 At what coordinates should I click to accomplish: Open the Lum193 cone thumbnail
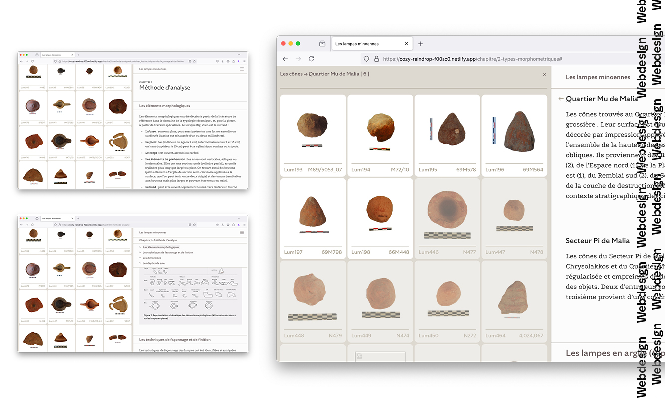pos(313,135)
